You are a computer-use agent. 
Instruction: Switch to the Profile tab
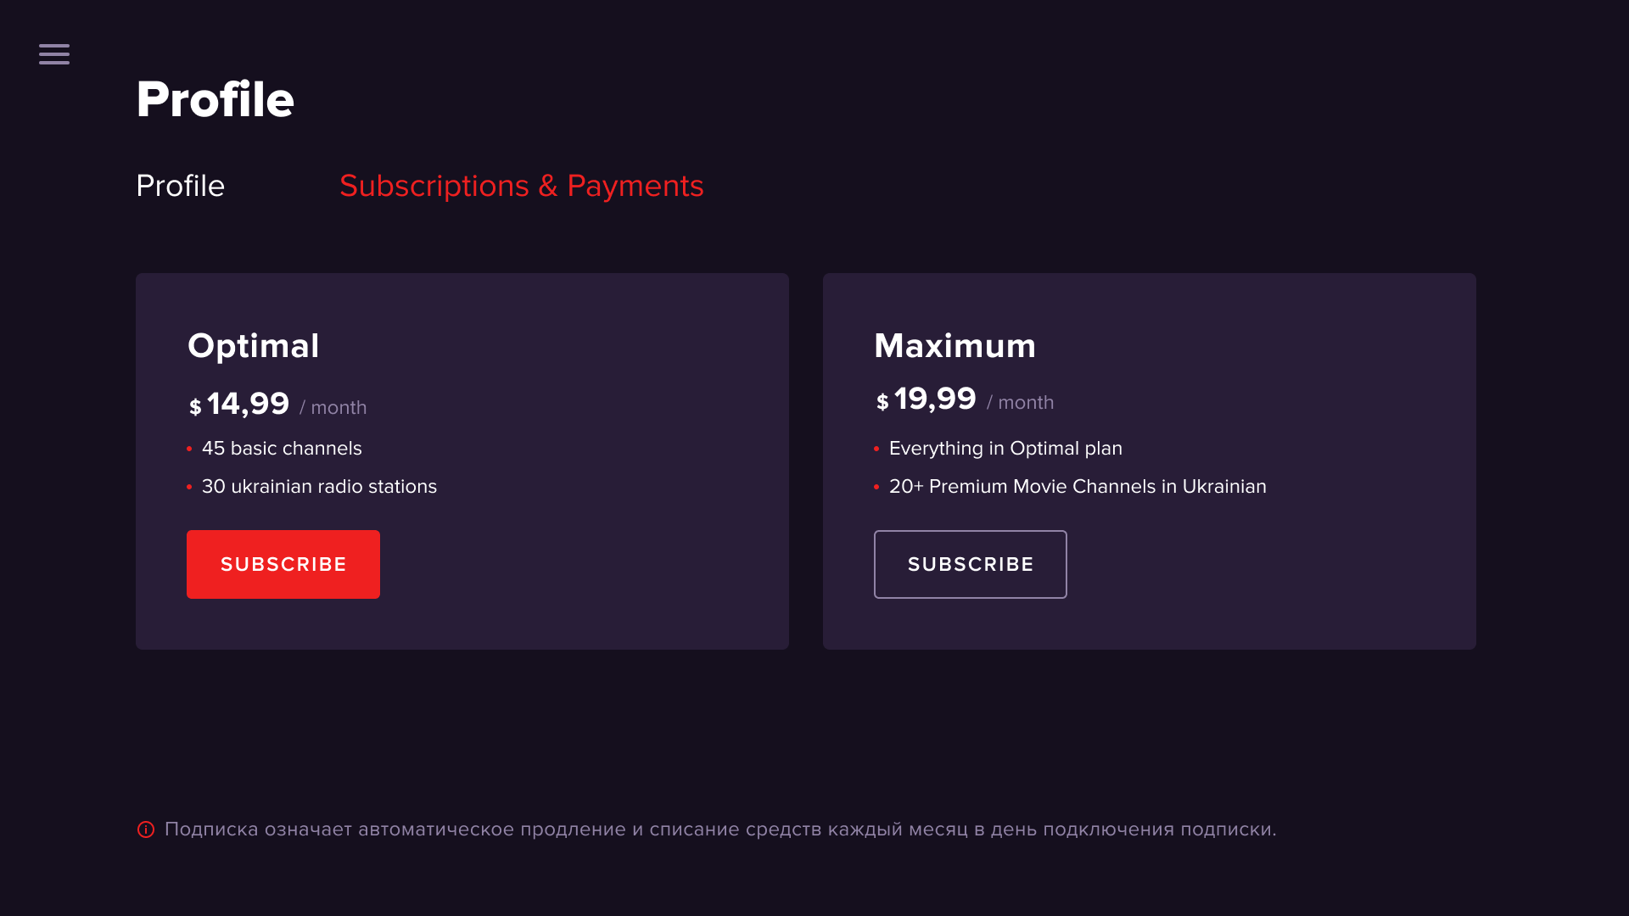point(180,186)
